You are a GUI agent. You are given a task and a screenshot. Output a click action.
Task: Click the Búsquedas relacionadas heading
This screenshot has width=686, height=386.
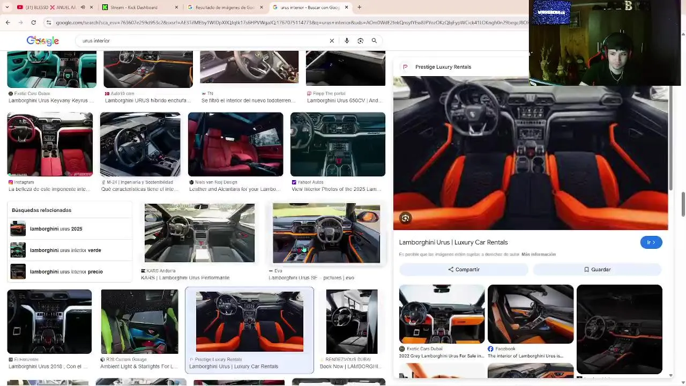(41, 210)
